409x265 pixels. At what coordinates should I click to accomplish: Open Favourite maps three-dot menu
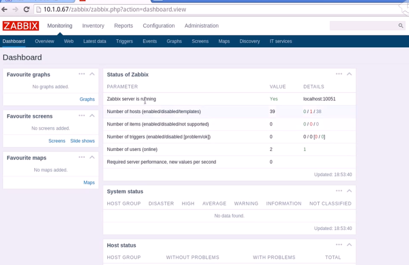pyautogui.click(x=82, y=157)
